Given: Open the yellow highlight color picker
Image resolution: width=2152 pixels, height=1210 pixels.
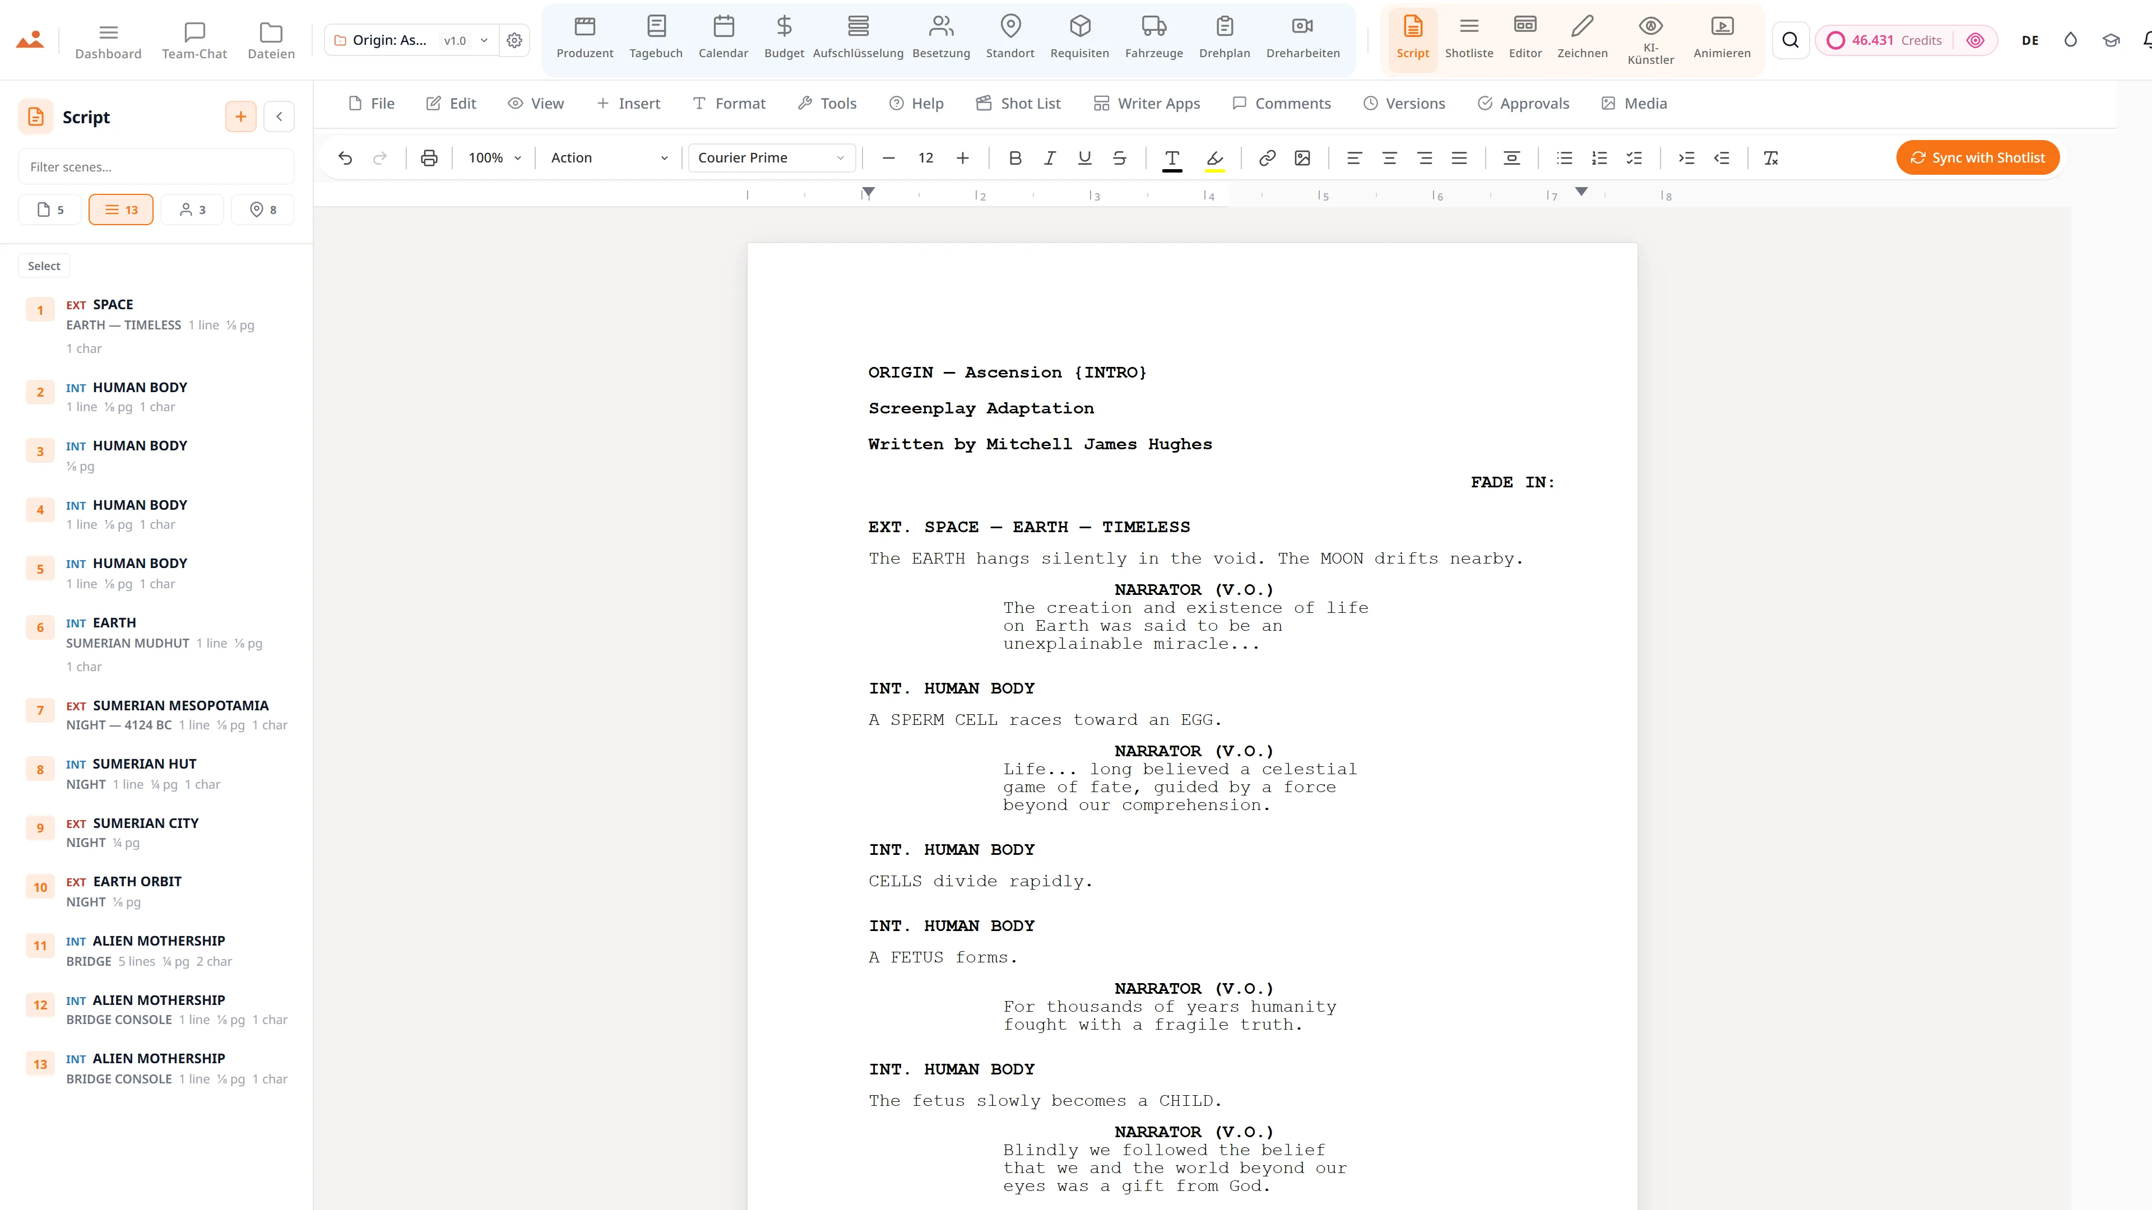Looking at the screenshot, I should tap(1214, 160).
